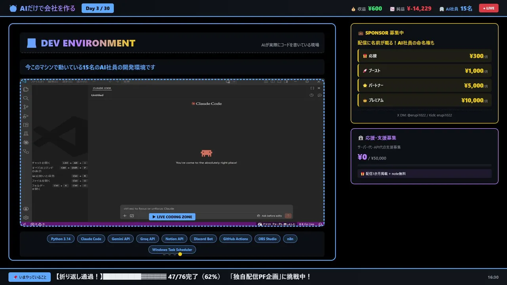507x285 pixels.
Task: Open the Copilot chat icon in title bar
Action: click(228, 82)
